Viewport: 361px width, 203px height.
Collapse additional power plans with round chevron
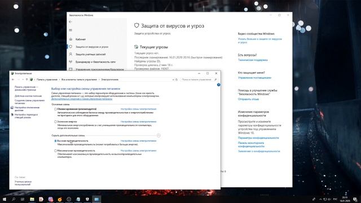[x=159, y=135]
